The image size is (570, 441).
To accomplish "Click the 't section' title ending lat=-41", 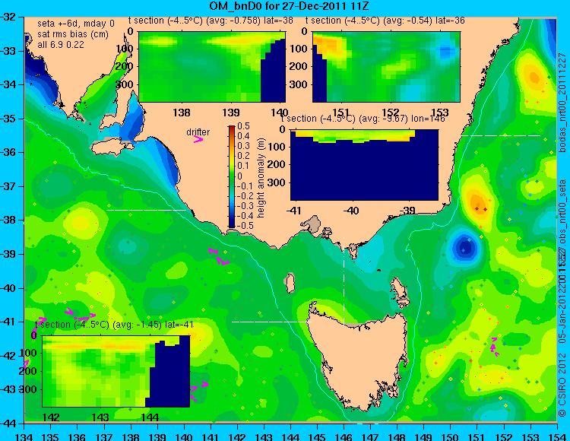I will click(114, 325).
